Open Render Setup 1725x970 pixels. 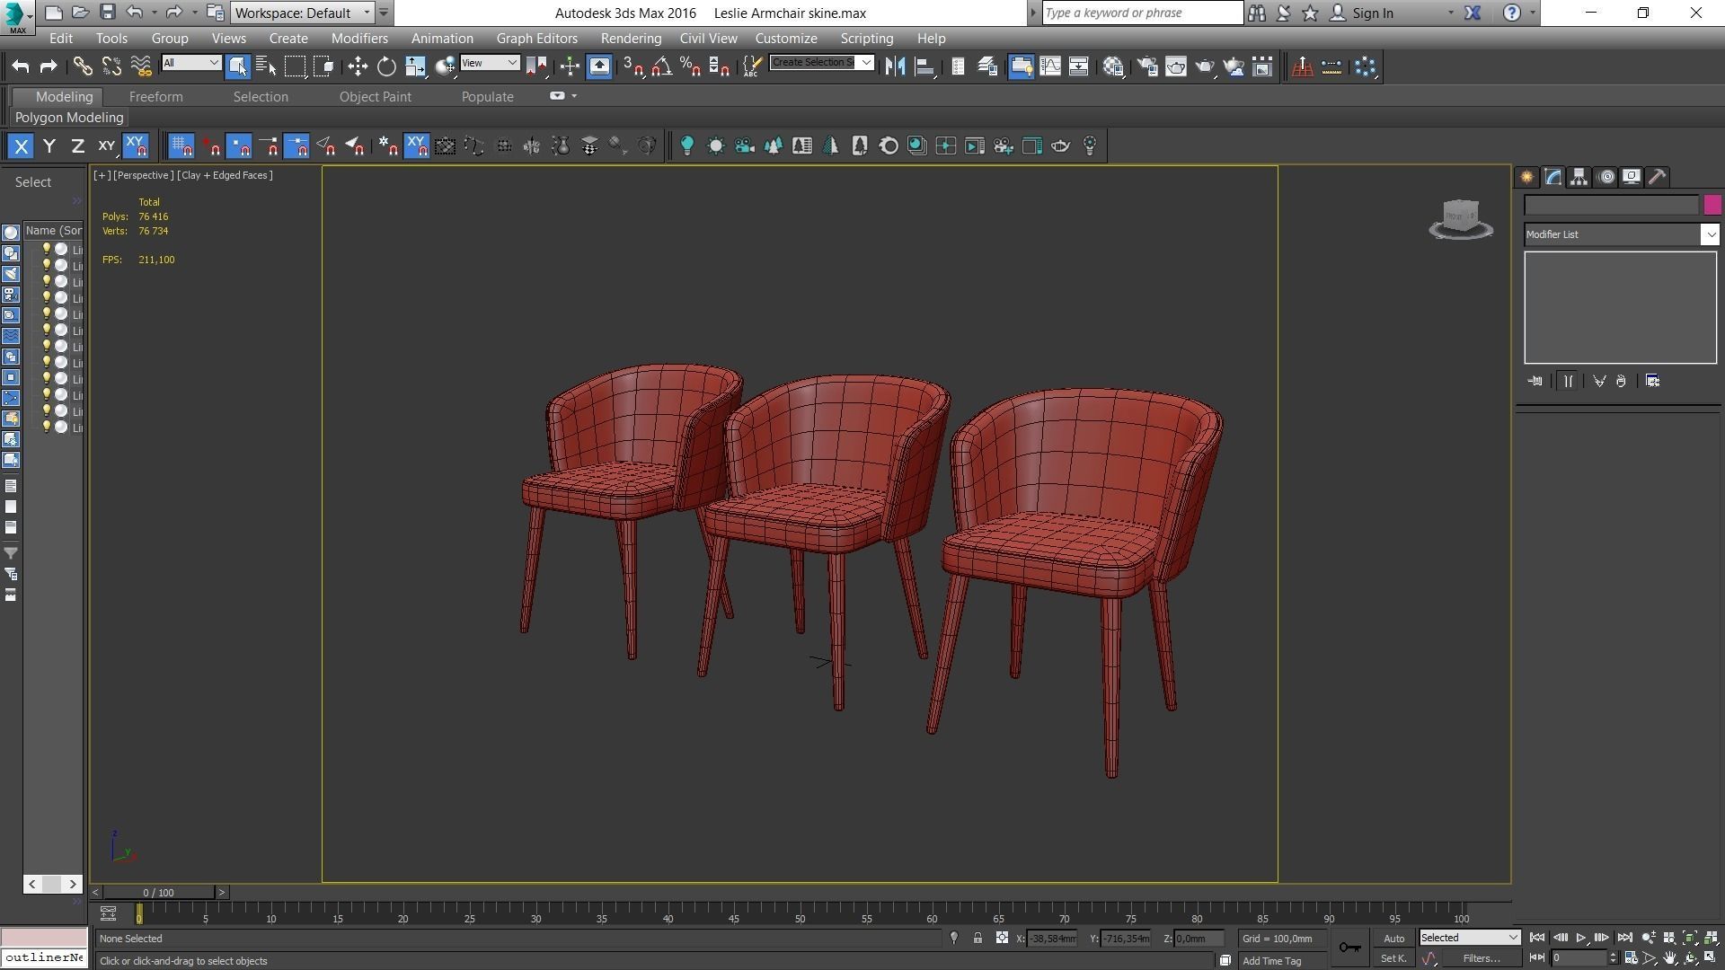point(1147,66)
